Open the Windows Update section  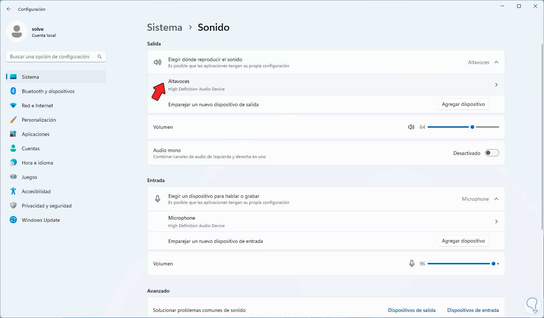pyautogui.click(x=40, y=220)
